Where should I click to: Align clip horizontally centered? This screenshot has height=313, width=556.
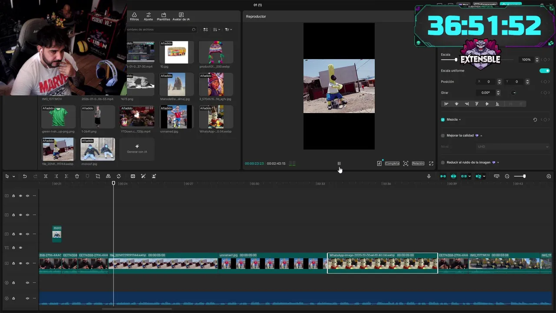[x=457, y=104]
